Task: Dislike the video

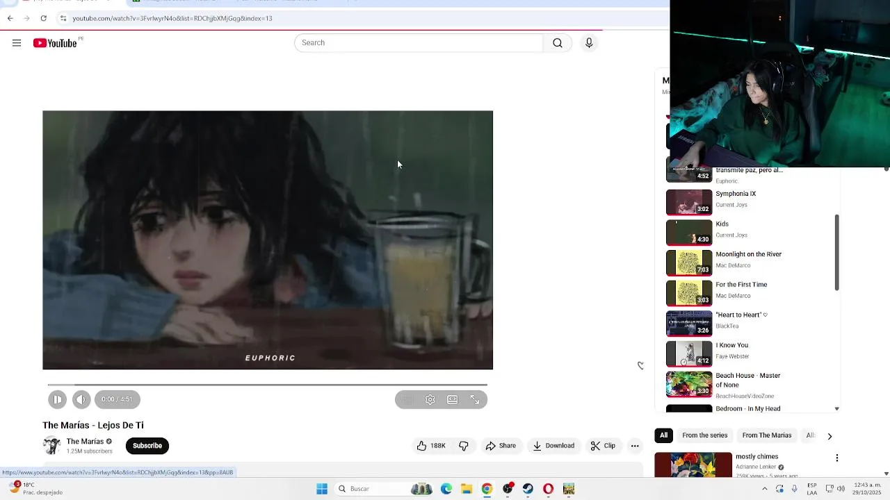Action: pos(464,446)
